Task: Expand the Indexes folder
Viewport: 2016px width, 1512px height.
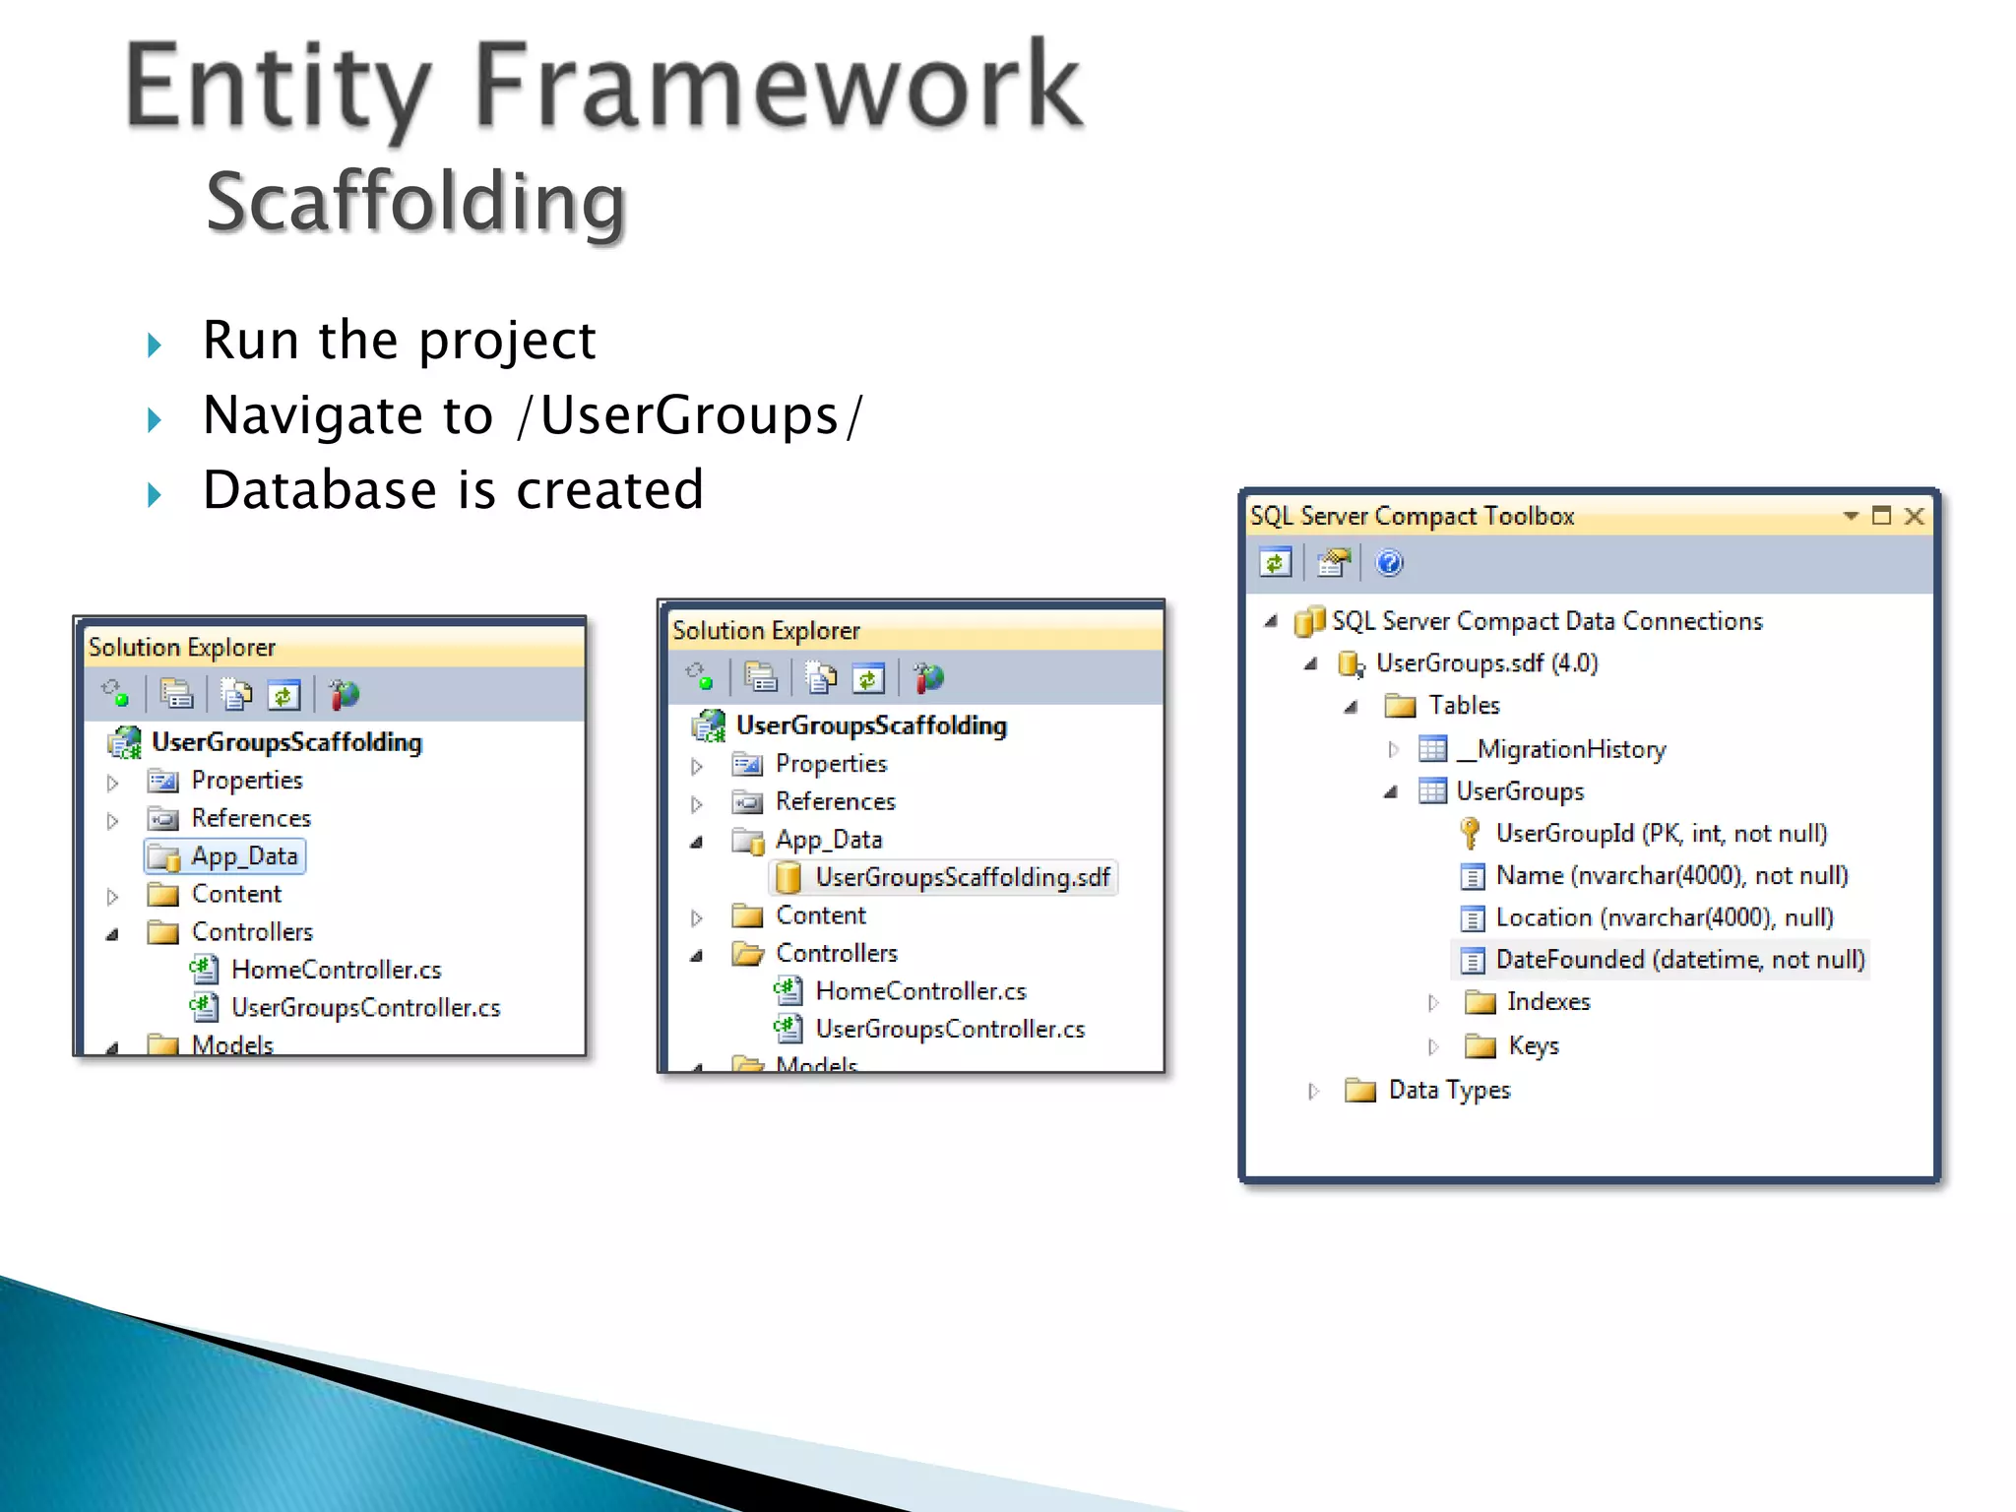Action: pos(1433,1002)
